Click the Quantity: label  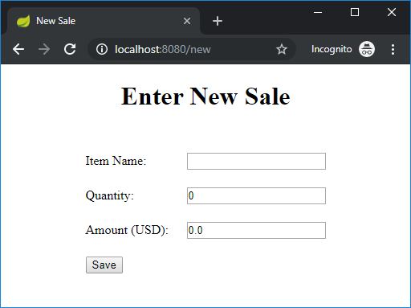pos(109,195)
